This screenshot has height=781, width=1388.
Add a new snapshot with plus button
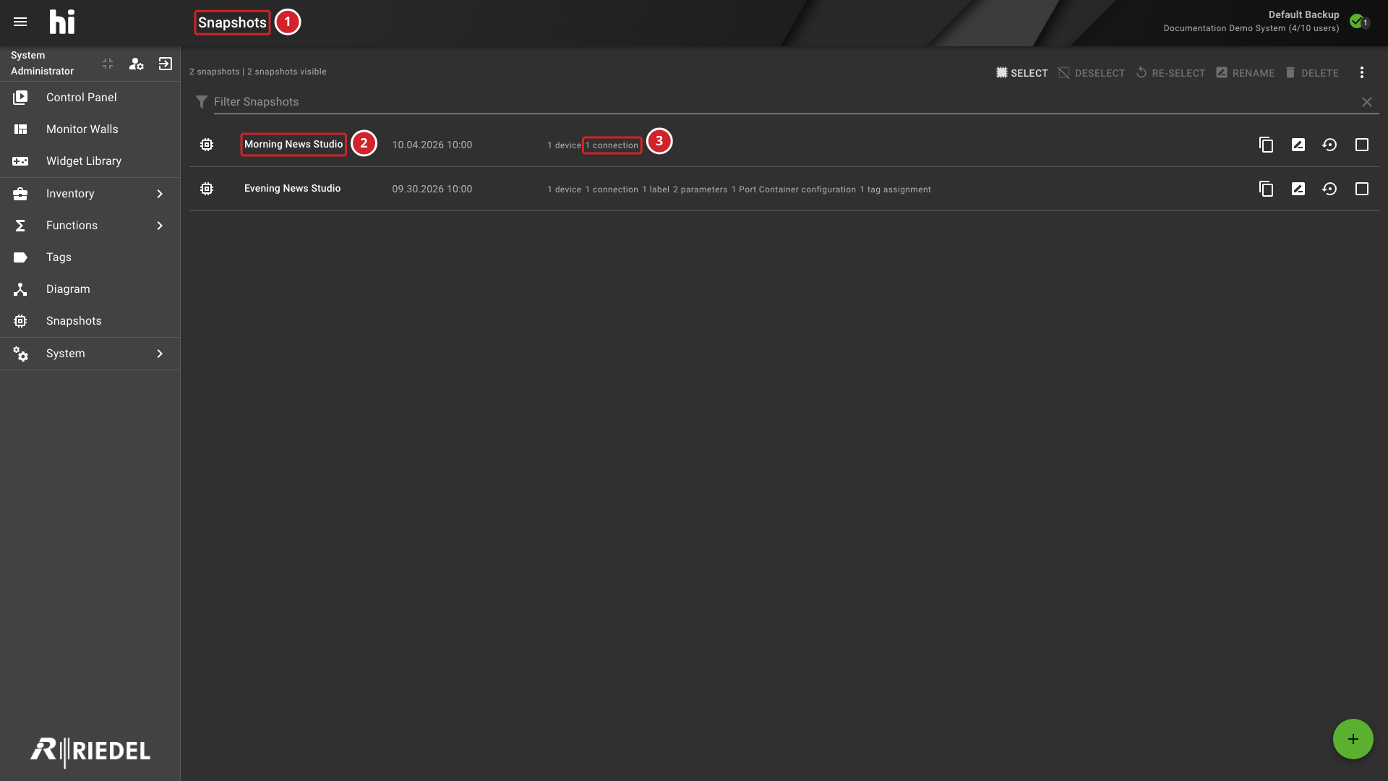point(1353,739)
